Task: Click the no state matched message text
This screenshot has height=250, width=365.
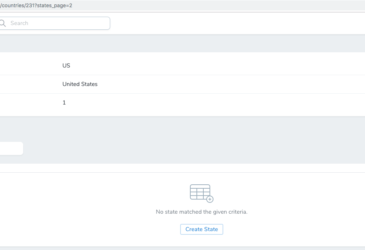Action: point(202,212)
